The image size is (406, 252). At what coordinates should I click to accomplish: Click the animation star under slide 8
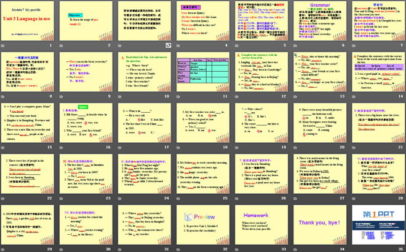click(3, 96)
